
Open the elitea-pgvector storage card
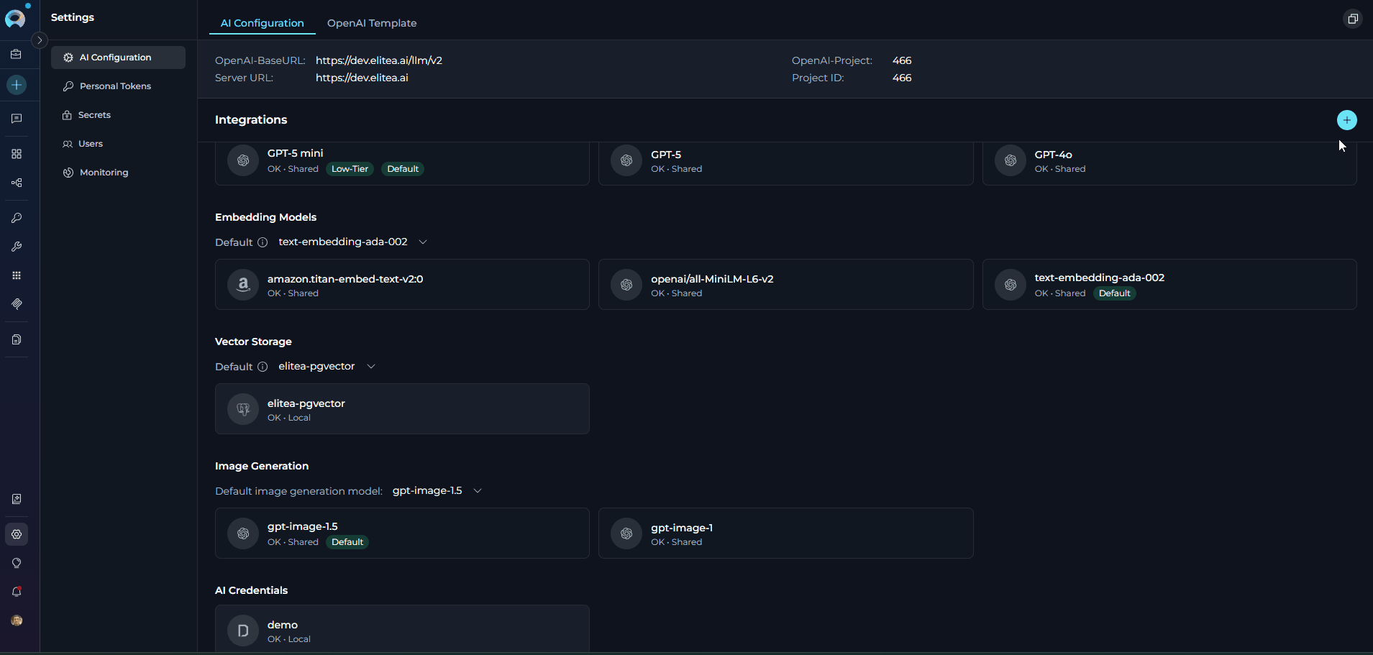click(x=402, y=409)
